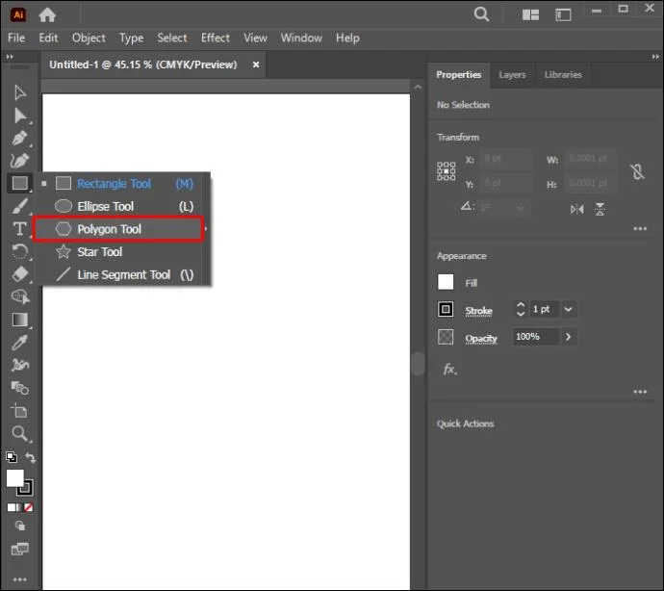The image size is (664, 591).
Task: Flip horizontally in Transform section
Action: tap(576, 209)
